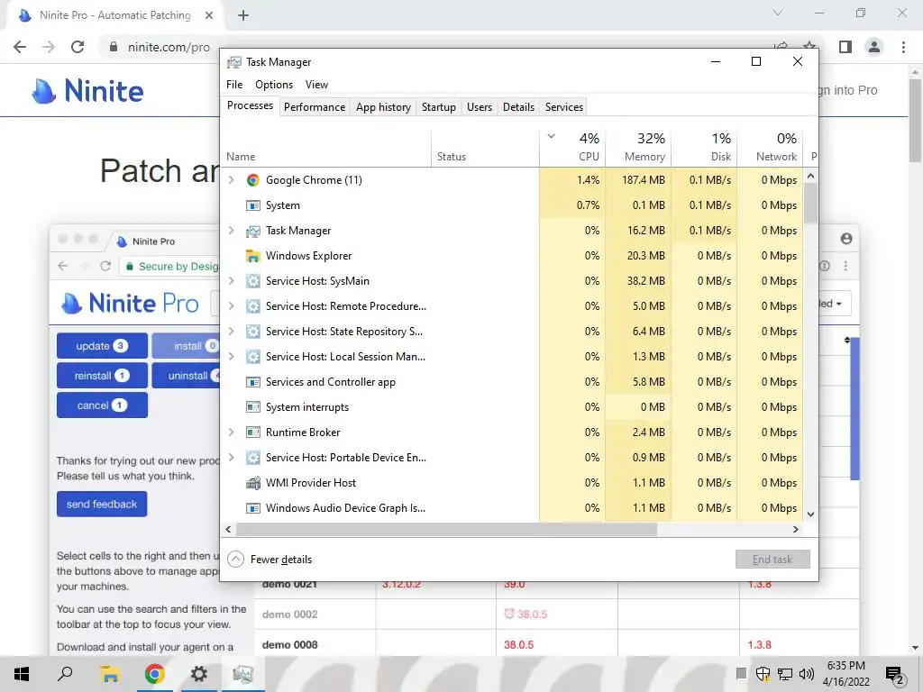Viewport: 923px width, 692px height.
Task: Click the End task button
Action: pyautogui.click(x=772, y=560)
